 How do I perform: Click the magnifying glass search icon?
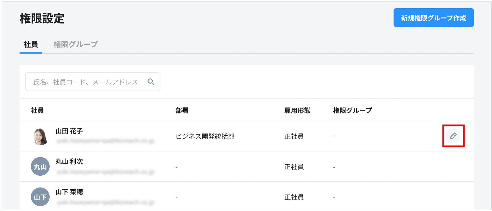point(151,82)
